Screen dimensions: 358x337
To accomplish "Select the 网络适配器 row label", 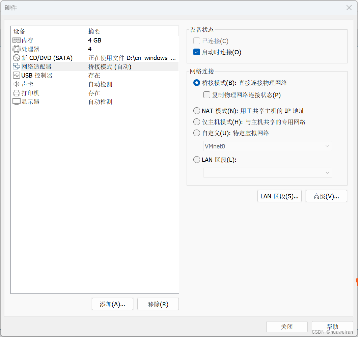I will point(36,67).
